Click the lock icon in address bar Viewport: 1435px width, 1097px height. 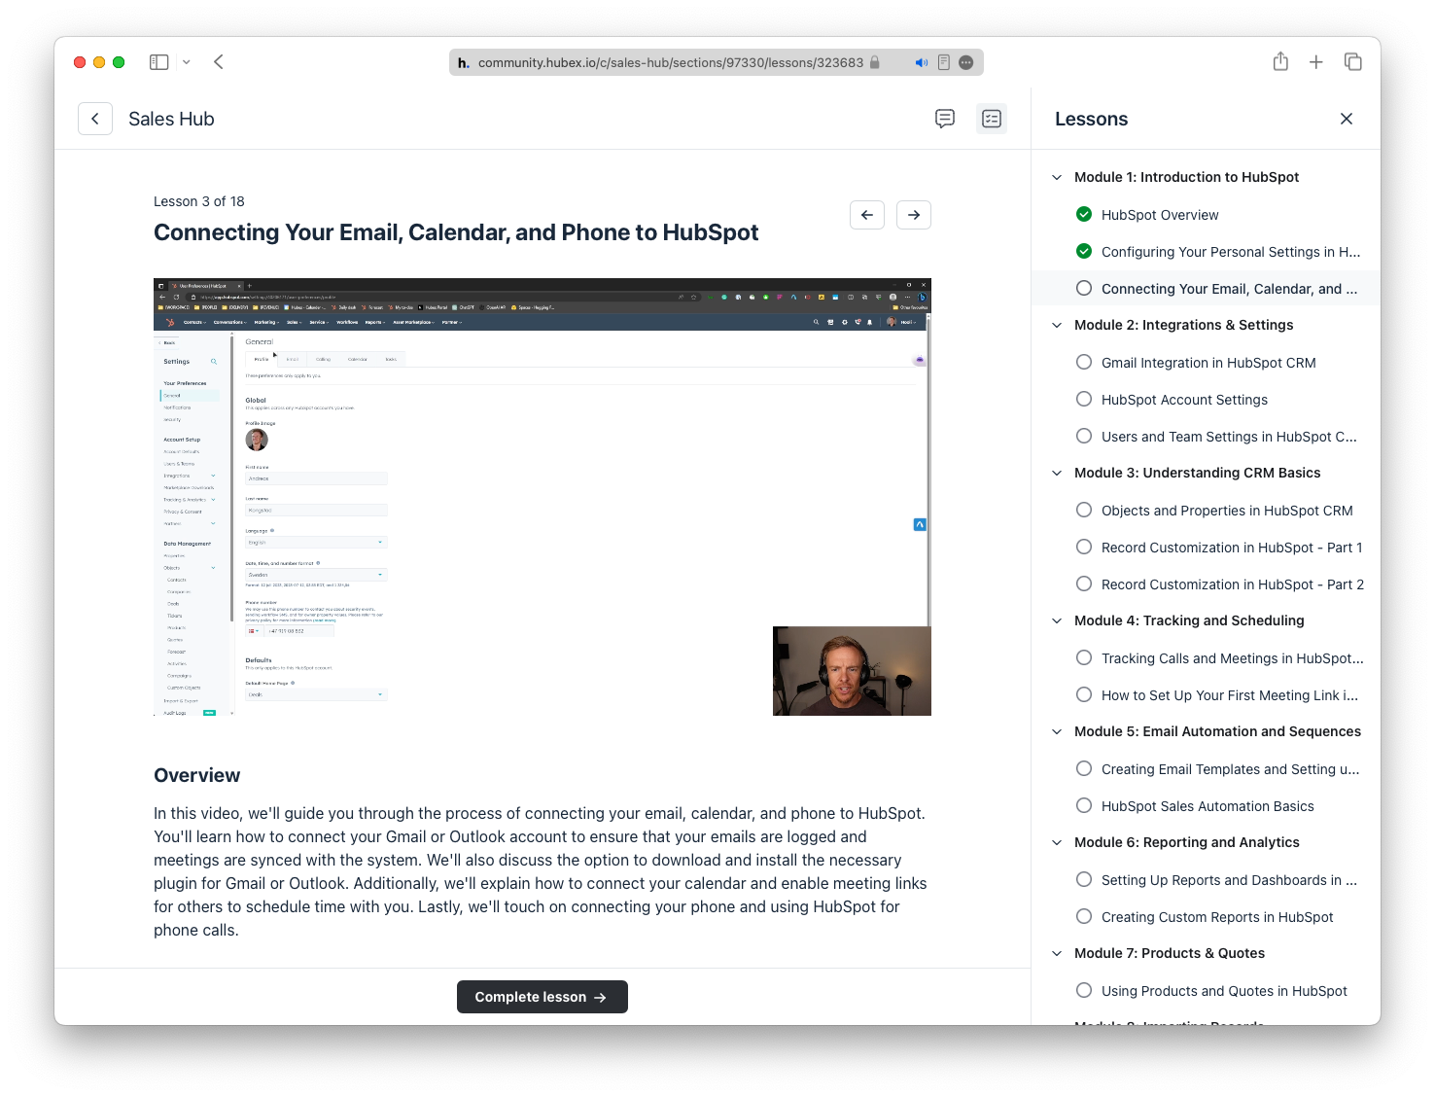coord(875,62)
